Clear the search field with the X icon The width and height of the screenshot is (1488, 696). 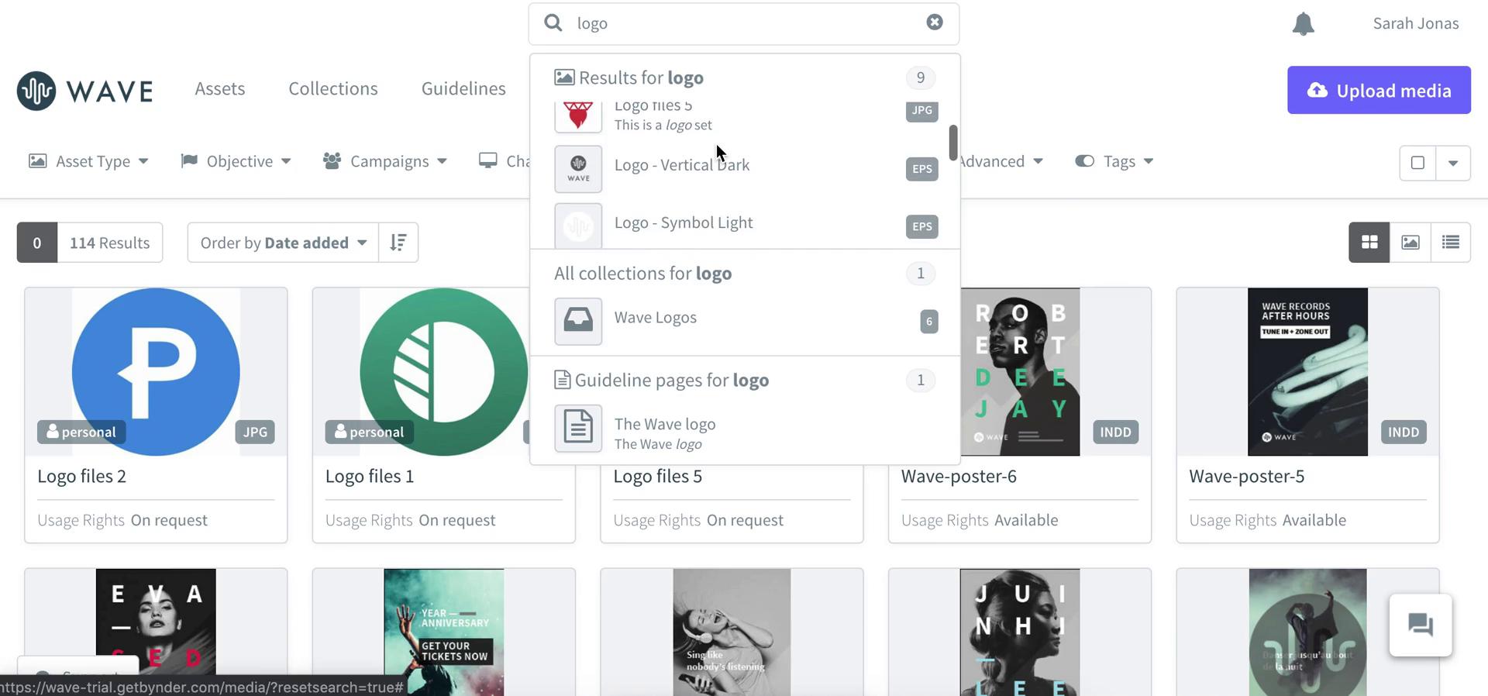(935, 22)
